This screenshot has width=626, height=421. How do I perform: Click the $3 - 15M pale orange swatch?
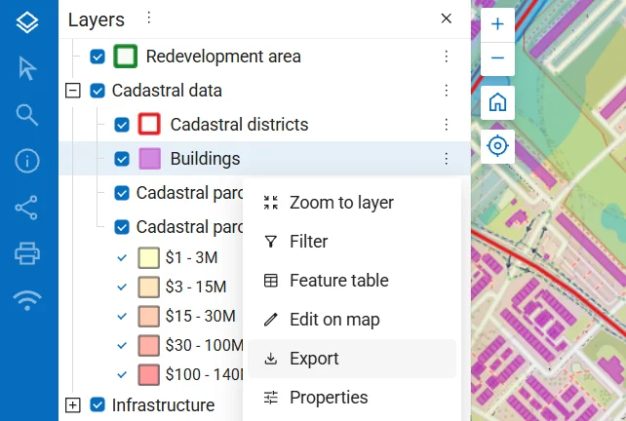pyautogui.click(x=149, y=287)
